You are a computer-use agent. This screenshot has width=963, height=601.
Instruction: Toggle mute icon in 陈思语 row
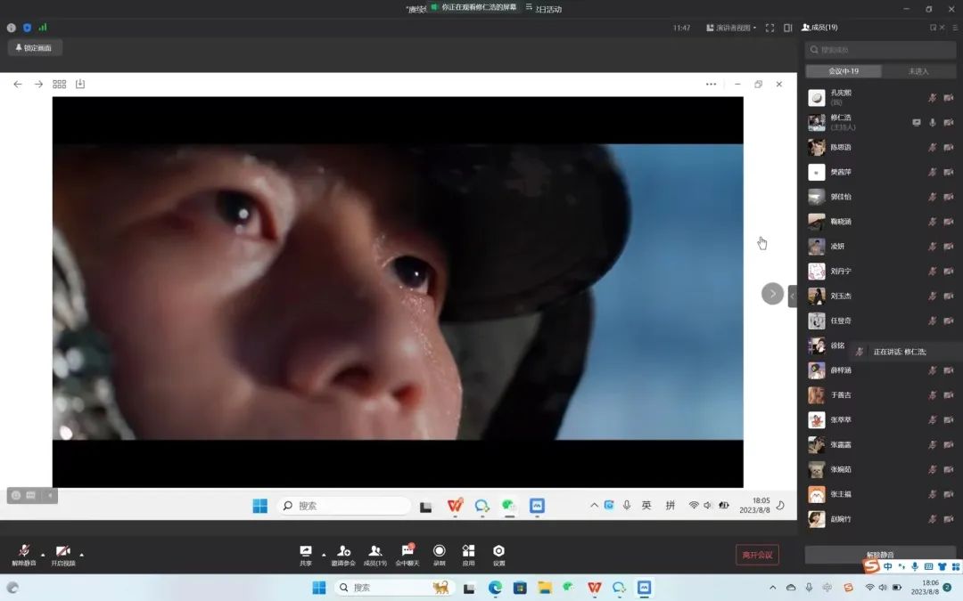[933, 147]
